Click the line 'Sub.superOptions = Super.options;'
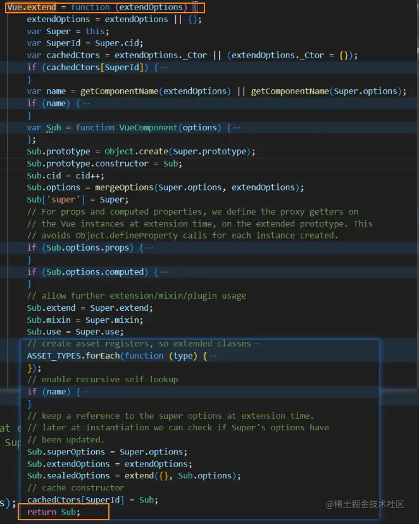 (x=107, y=452)
